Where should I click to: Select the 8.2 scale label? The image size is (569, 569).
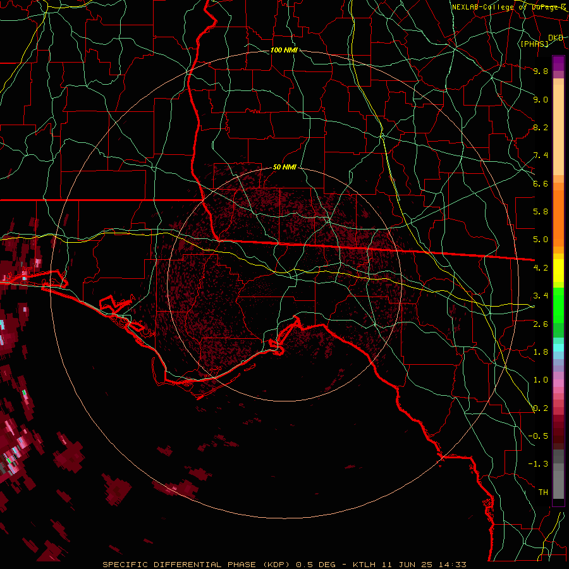pos(541,127)
